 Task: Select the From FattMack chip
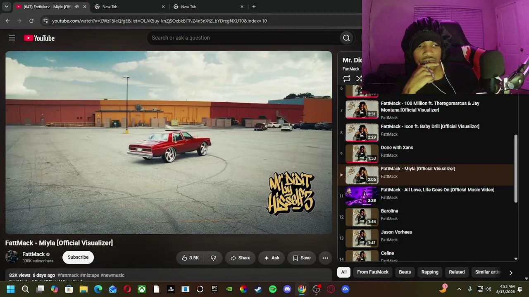[373, 272]
